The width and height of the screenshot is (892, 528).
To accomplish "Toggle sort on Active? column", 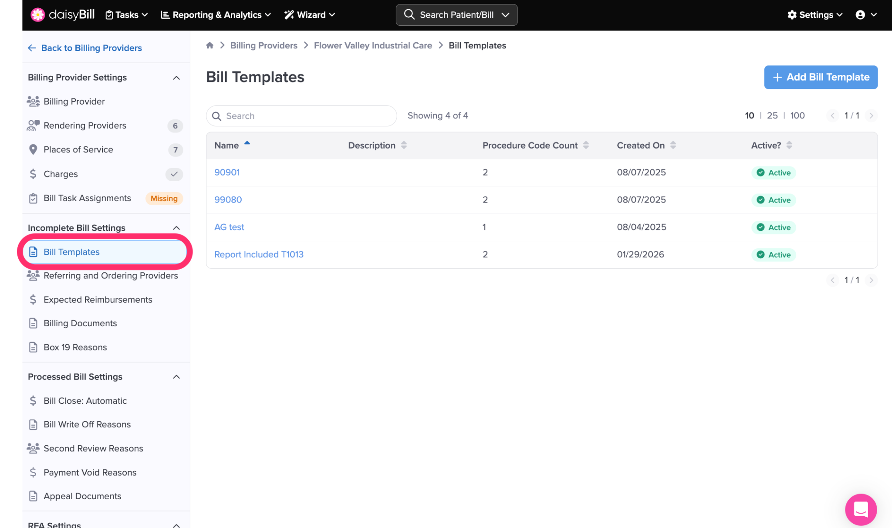I will point(789,145).
